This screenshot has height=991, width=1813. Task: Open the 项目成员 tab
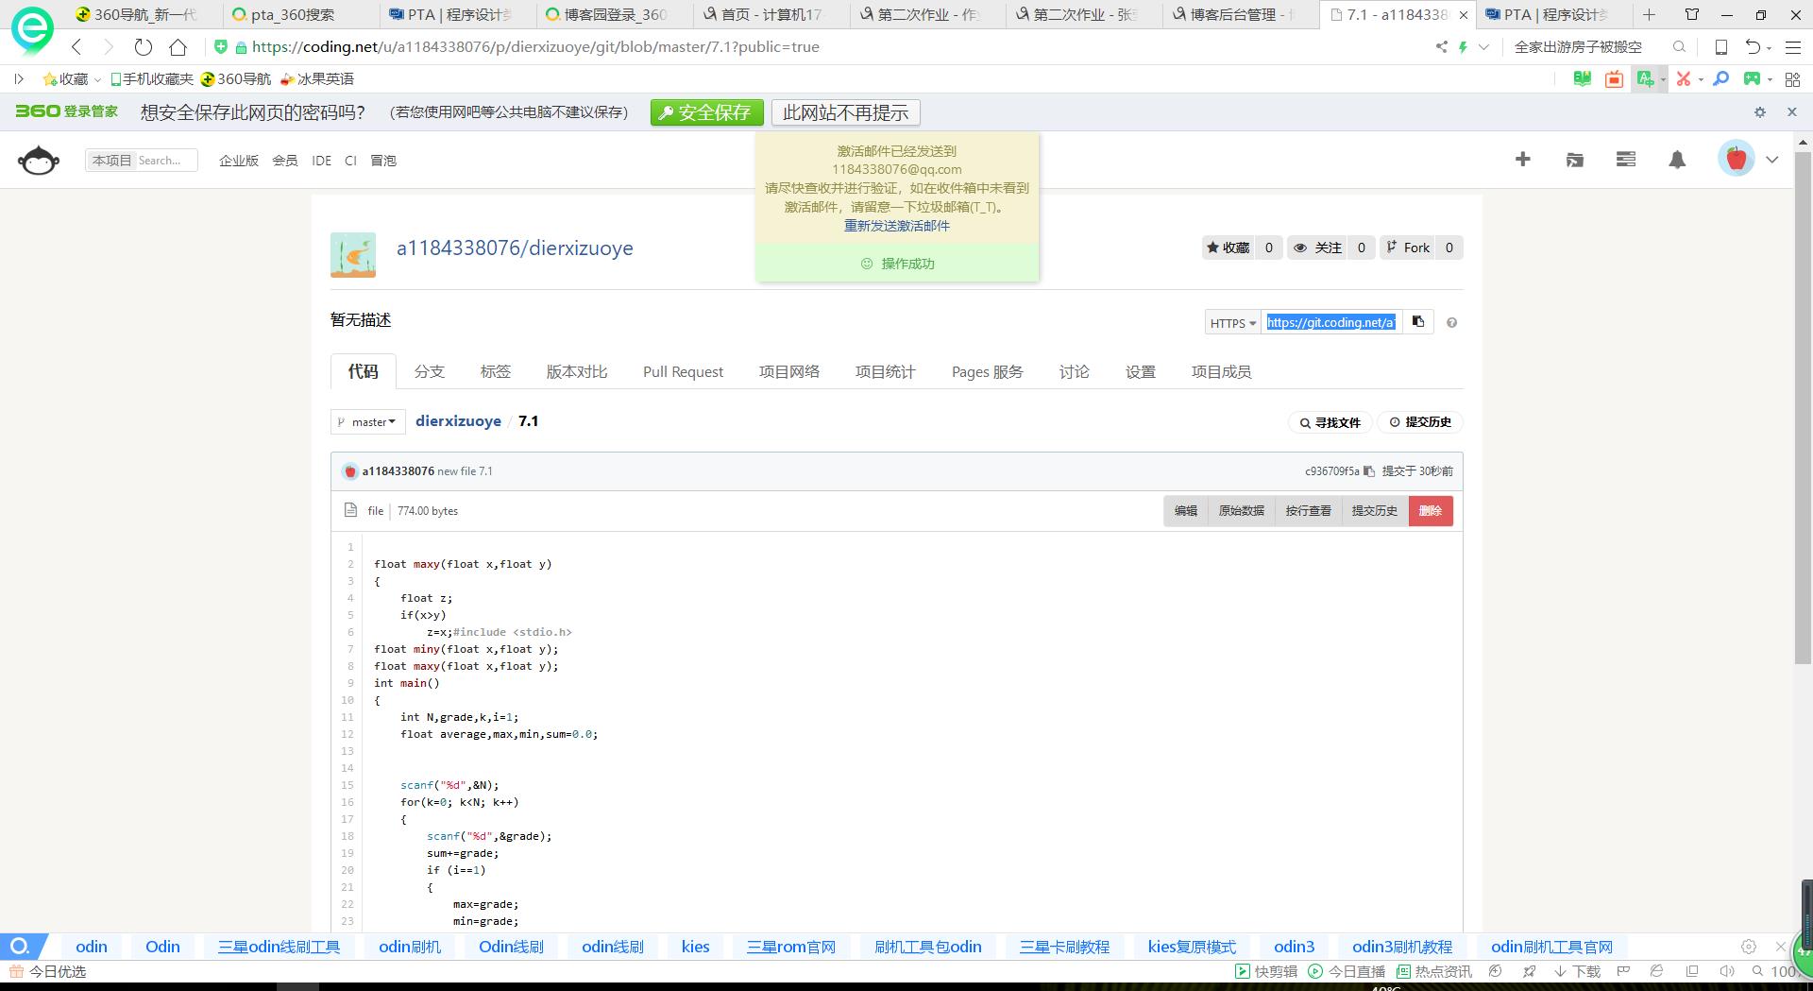point(1221,372)
